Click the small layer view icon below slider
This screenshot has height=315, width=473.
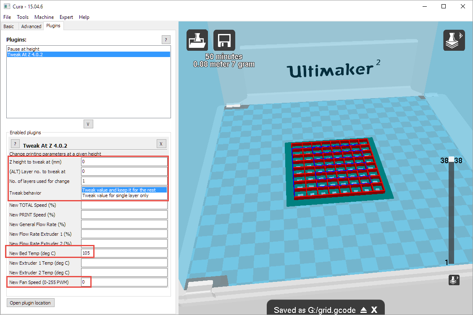click(454, 280)
